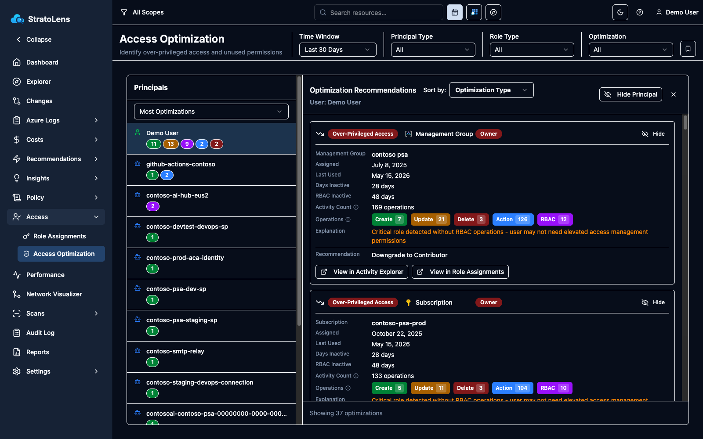Image resolution: width=703 pixels, height=439 pixels.
Task: Expand Policy menu
Action: [56, 198]
